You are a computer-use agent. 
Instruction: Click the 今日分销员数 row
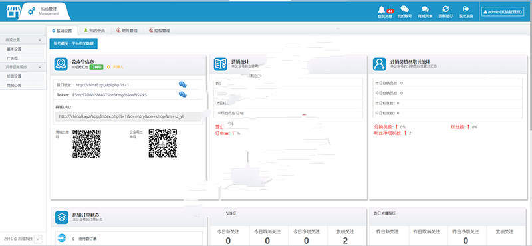click(448, 93)
